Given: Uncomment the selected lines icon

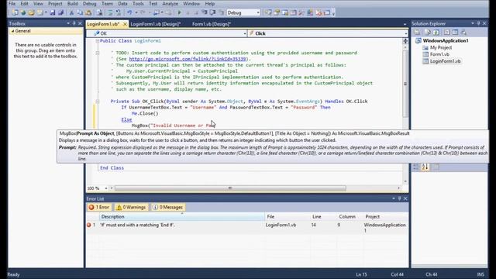Looking at the screenshot, I should 119,12.
